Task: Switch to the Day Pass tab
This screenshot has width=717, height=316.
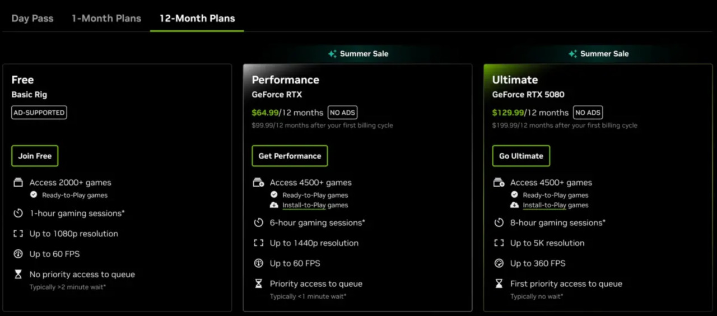Action: [32, 18]
